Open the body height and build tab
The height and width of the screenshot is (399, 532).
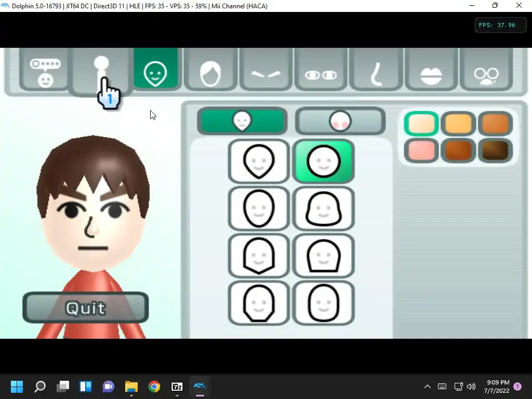point(101,71)
